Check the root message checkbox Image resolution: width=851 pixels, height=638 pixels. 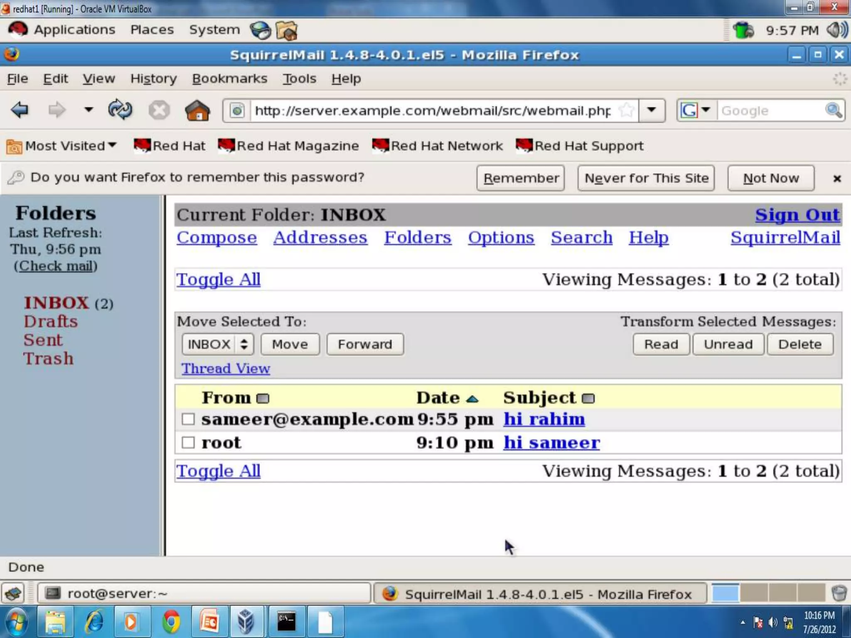188,442
